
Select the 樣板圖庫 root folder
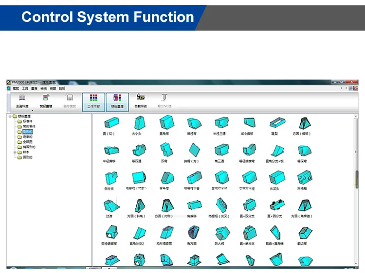21,116
